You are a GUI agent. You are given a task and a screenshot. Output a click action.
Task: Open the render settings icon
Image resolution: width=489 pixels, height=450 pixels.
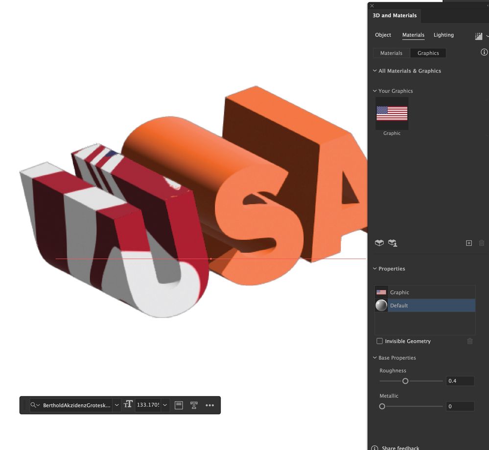pos(478,36)
